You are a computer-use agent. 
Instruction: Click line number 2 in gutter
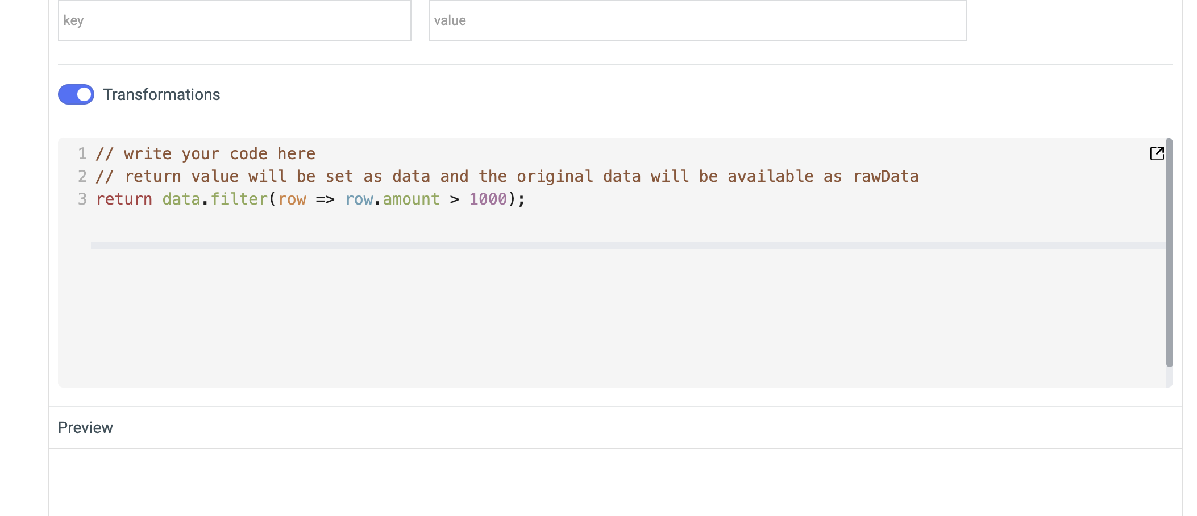(x=82, y=177)
